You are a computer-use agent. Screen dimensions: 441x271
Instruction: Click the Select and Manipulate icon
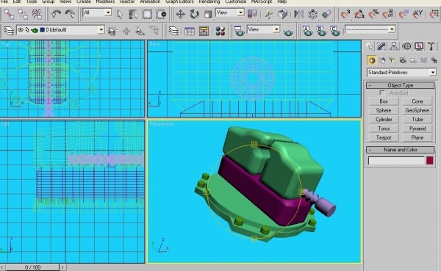pos(268,14)
